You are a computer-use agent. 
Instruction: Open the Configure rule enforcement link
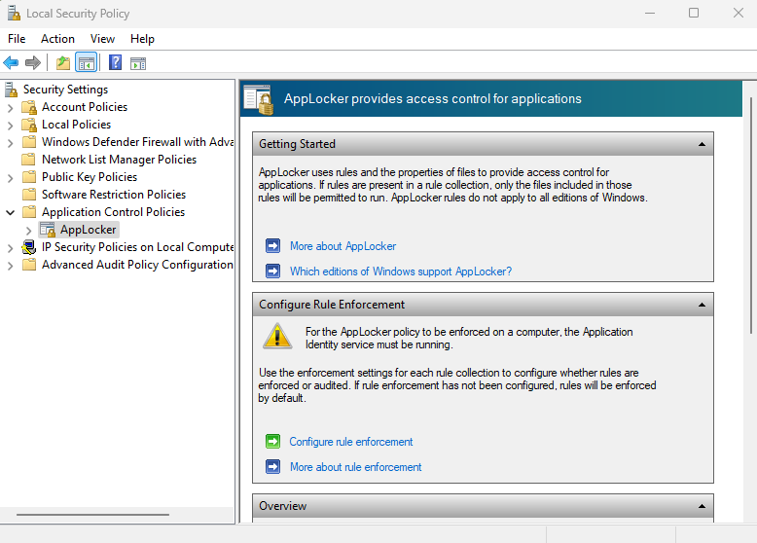(350, 442)
